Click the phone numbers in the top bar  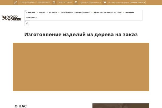[35, 2]
